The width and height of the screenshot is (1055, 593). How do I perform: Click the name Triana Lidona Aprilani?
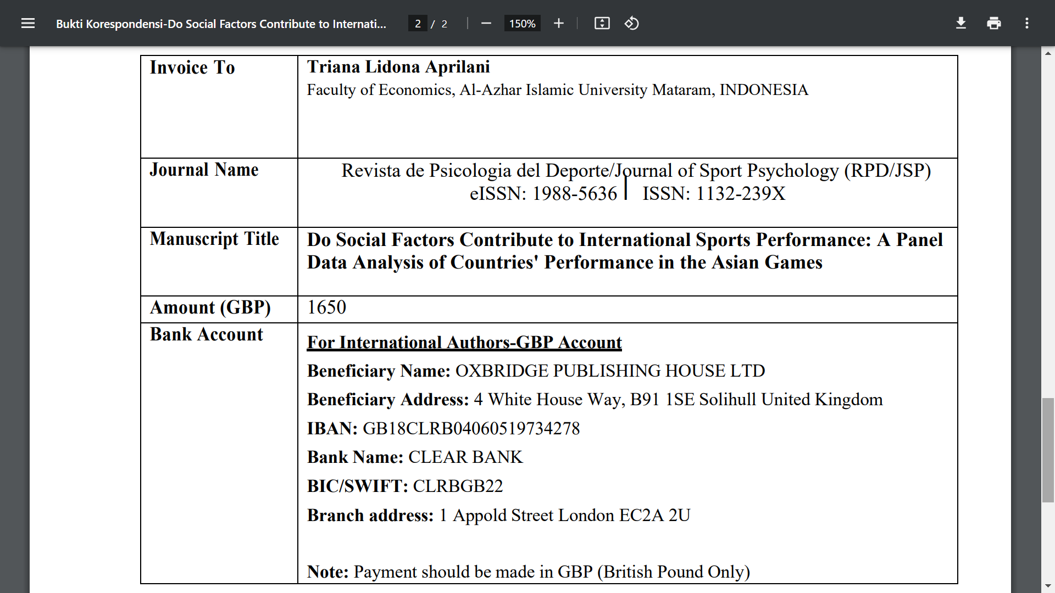pos(398,67)
